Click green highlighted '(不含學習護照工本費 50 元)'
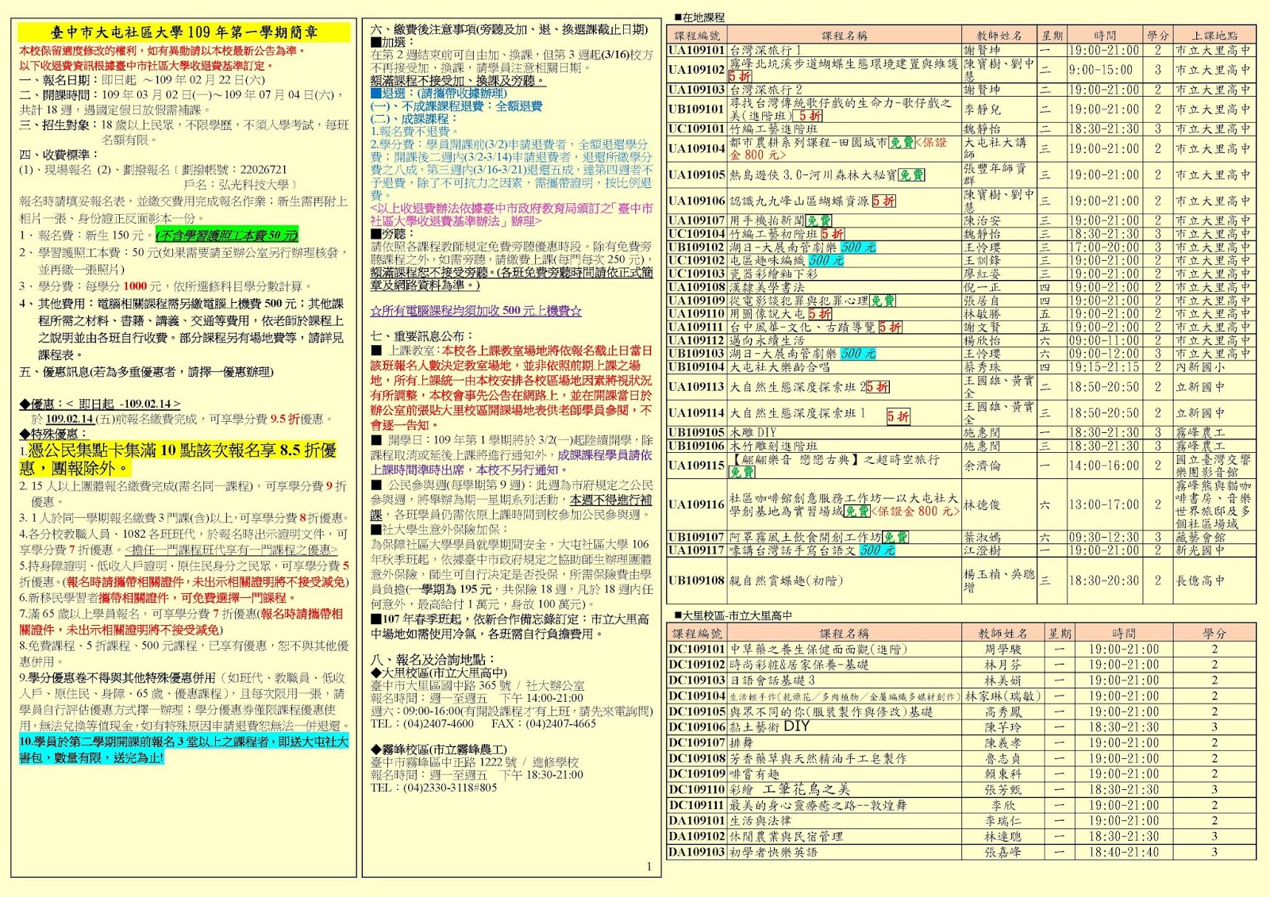This screenshot has width=1270, height=897. [226, 236]
